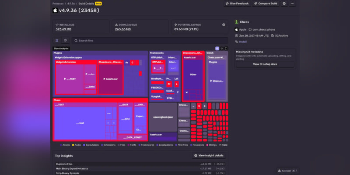The height and width of the screenshot is (175, 350).
Task: Toggle Fonts legend item
Action: pos(132,145)
